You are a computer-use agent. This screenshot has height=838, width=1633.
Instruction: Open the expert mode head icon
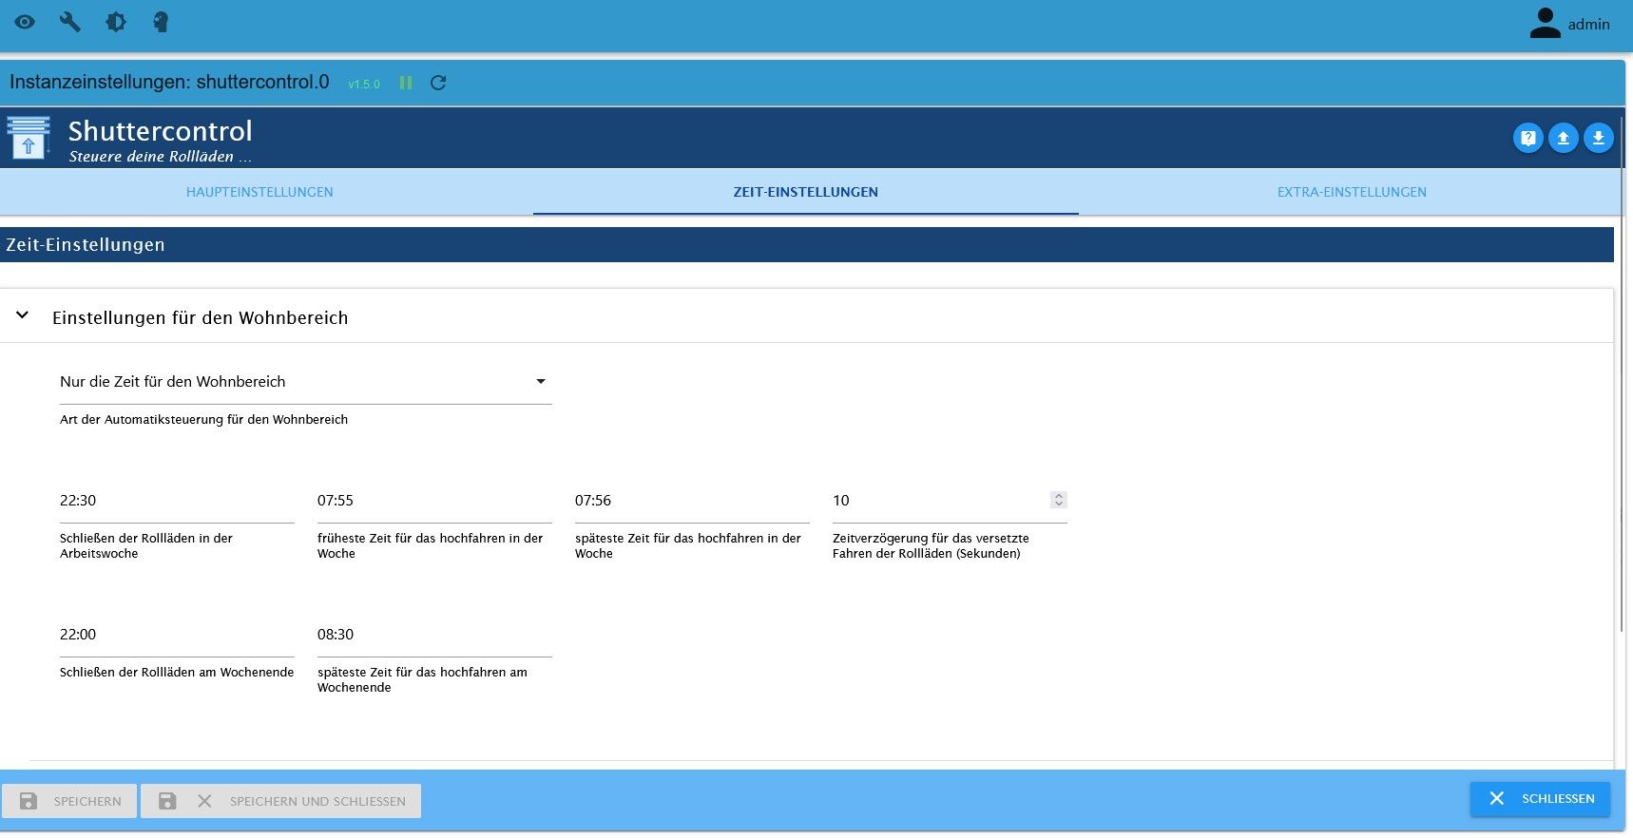[161, 22]
